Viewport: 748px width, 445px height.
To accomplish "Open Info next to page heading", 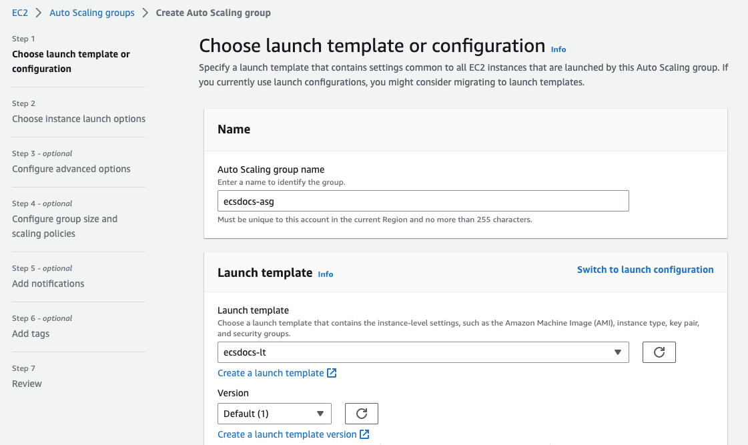I will coord(558,49).
